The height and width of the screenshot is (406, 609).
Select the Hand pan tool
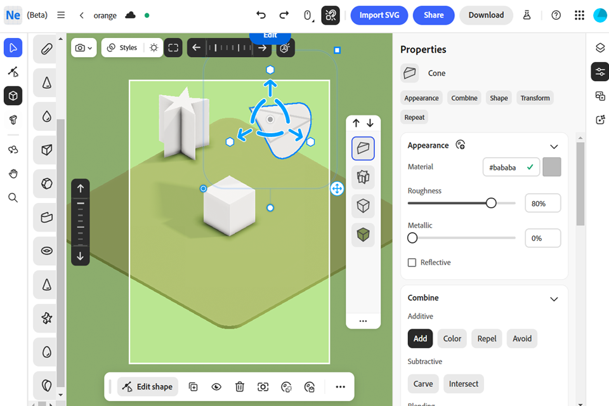click(13, 174)
